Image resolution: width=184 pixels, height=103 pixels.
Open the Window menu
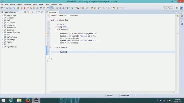pos(54,5)
